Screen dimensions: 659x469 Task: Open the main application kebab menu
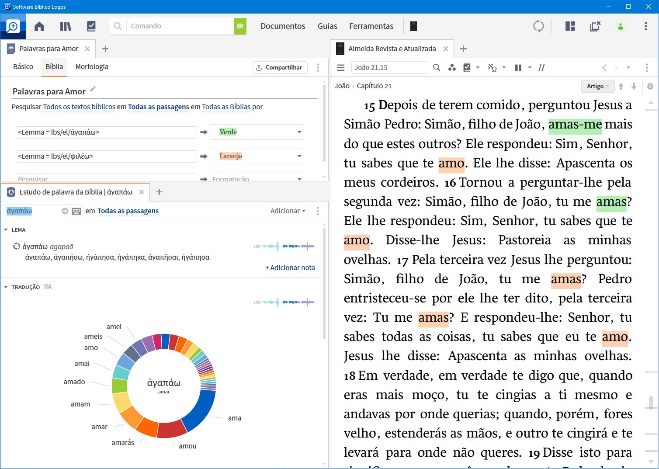(645, 26)
